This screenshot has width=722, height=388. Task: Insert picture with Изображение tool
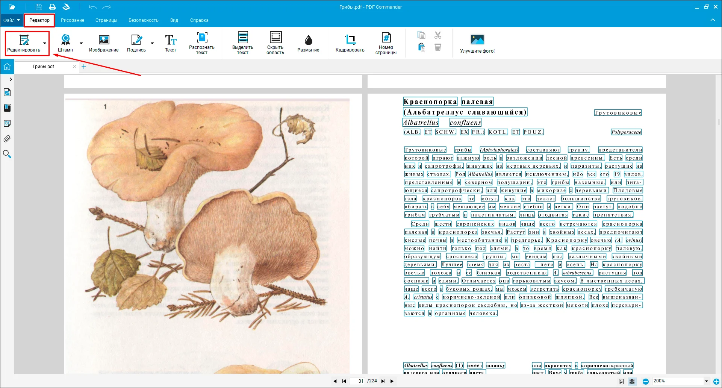pos(104,44)
